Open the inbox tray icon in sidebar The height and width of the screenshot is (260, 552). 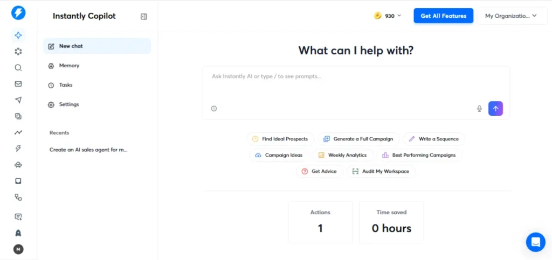click(x=18, y=181)
